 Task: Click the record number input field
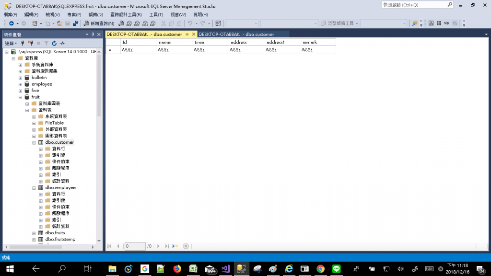[135, 246]
